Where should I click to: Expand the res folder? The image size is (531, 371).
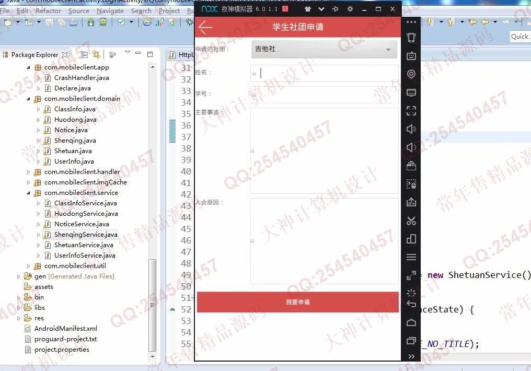click(x=18, y=318)
